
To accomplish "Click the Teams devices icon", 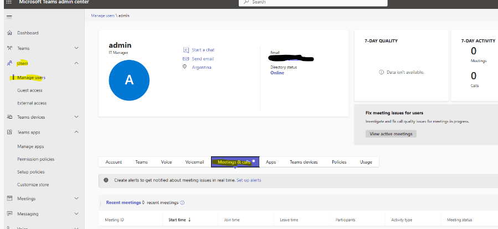I will pos(10,117).
